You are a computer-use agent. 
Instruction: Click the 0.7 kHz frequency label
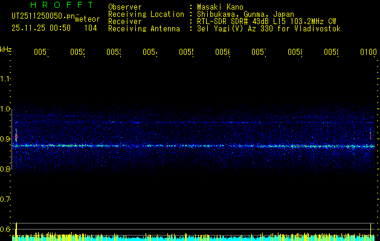[5, 199]
